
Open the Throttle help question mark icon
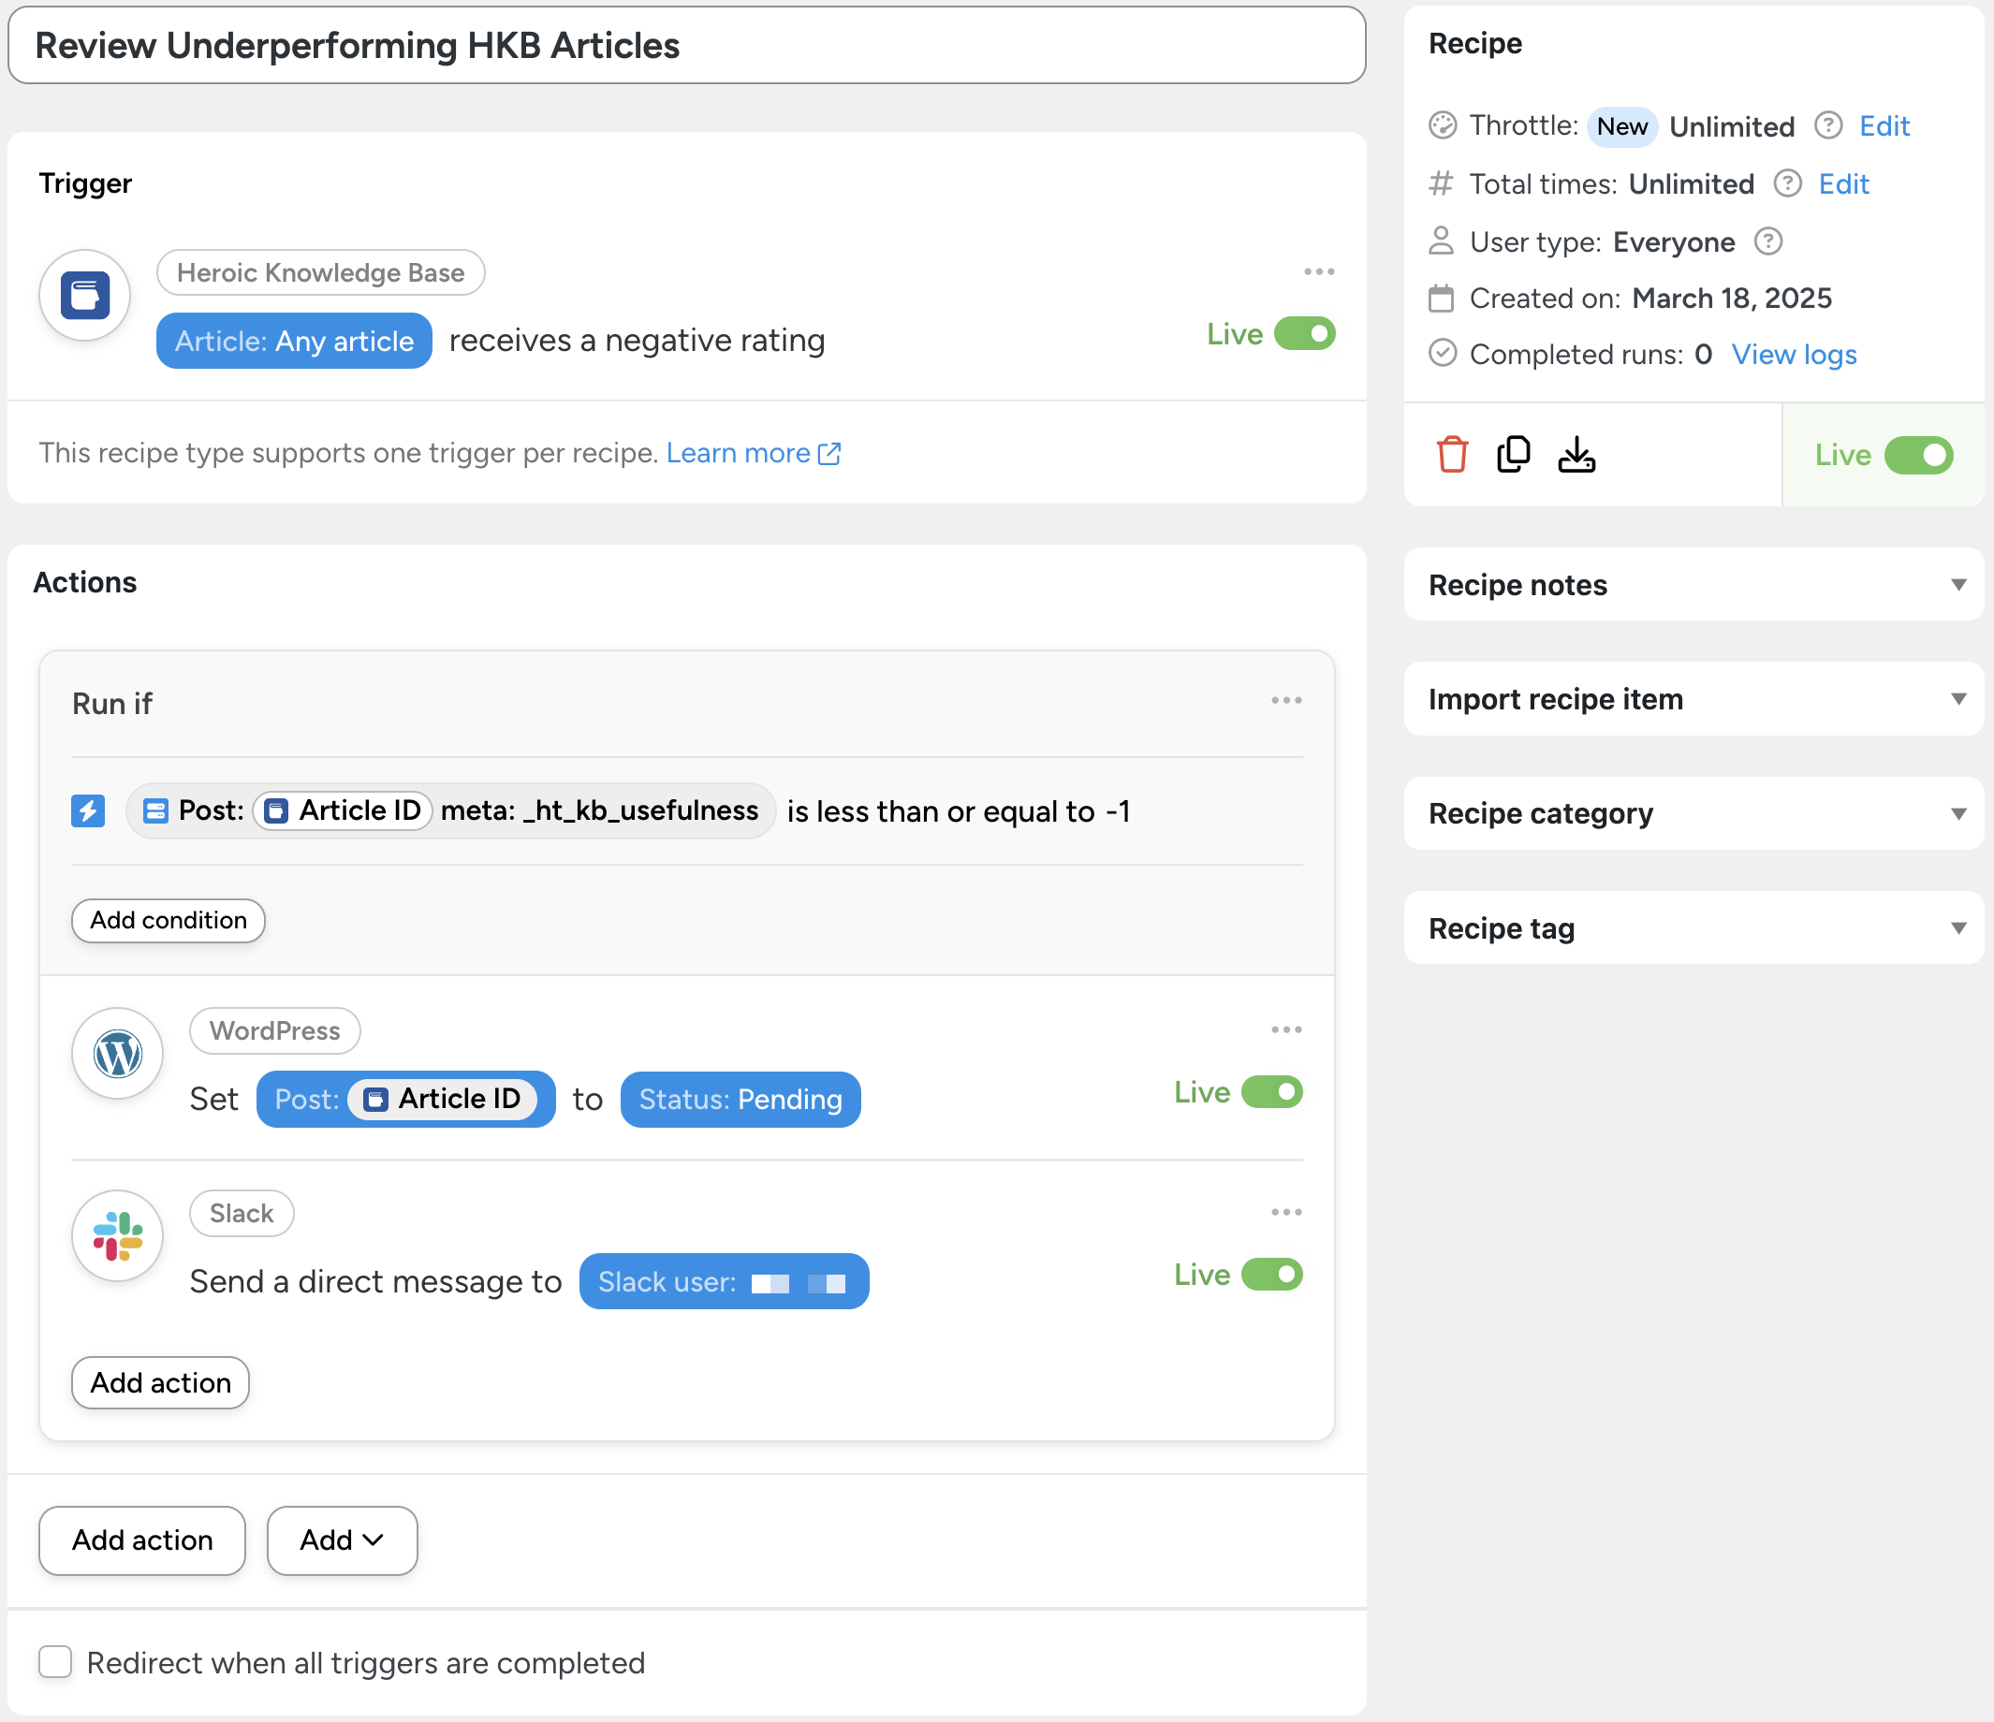pyautogui.click(x=1827, y=126)
